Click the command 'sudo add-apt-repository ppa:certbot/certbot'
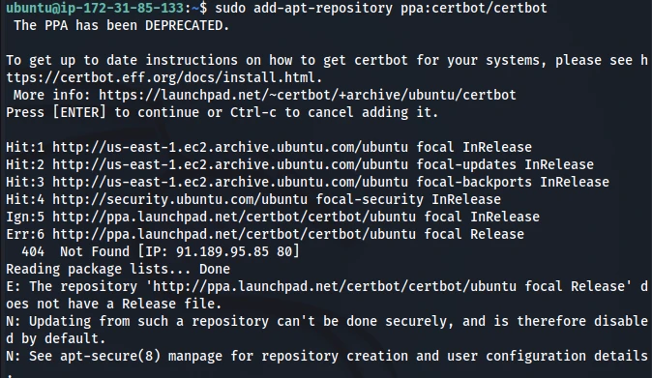Screen dimensions: 652x378 click(381, 8)
